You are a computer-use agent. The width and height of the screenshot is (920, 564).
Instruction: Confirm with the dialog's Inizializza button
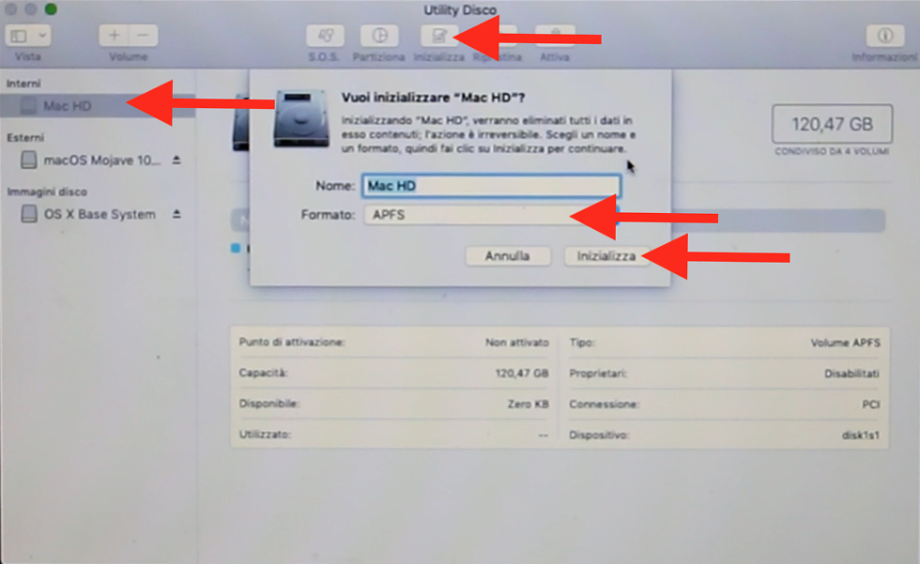(606, 256)
